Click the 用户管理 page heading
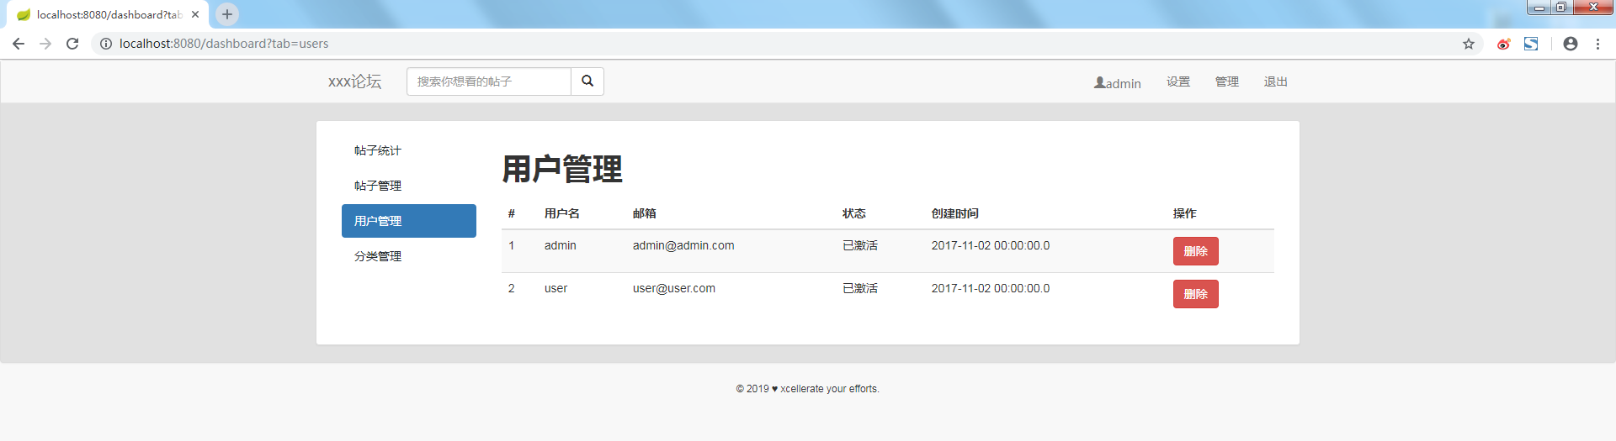 (562, 169)
